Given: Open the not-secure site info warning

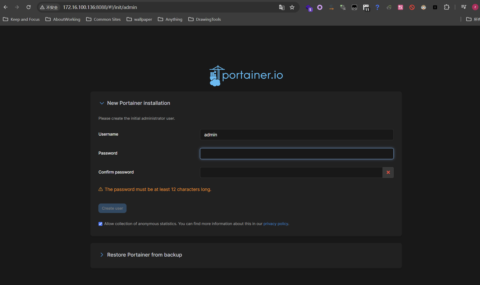Looking at the screenshot, I should (x=49, y=7).
